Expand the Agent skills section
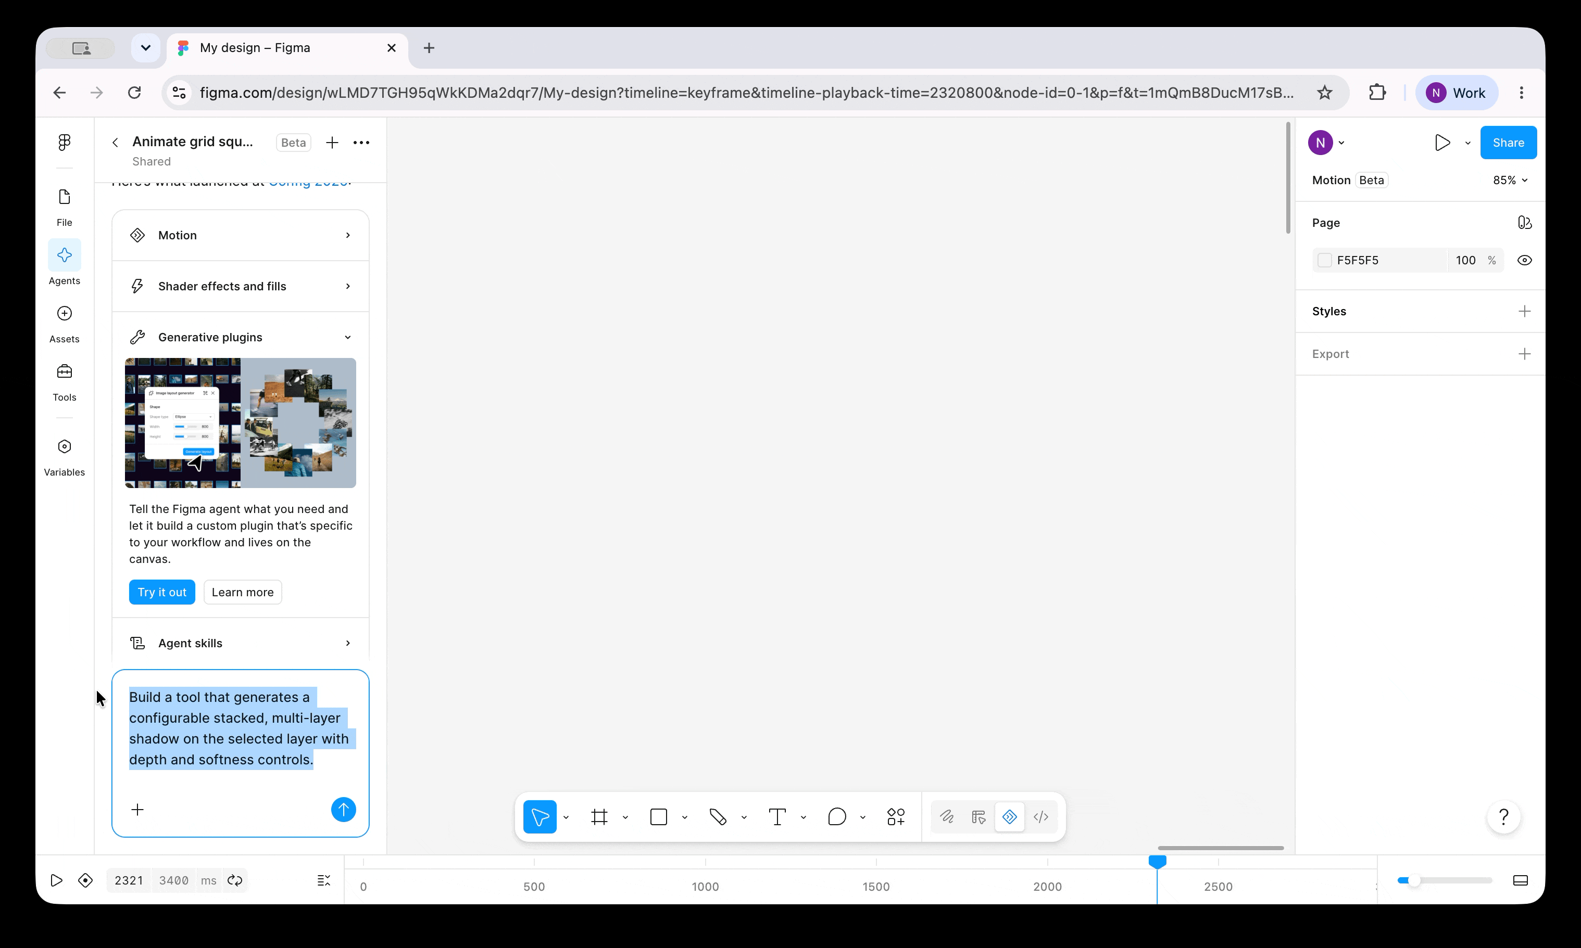Screen dimensions: 1581x948 [241, 643]
